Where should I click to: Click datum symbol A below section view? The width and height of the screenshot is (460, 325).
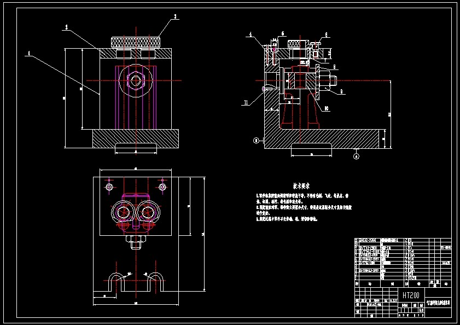tap(356, 156)
